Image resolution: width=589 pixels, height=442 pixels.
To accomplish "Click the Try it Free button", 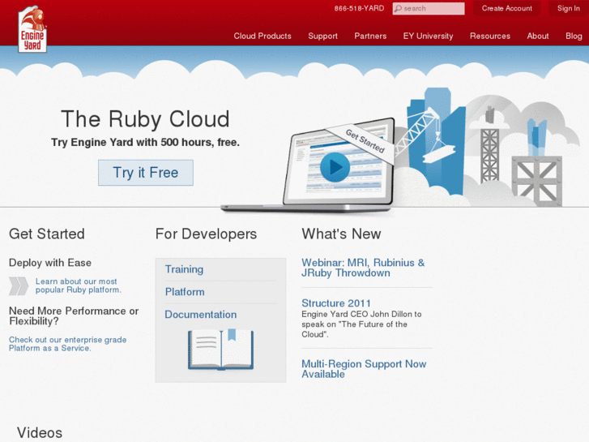I will point(146,173).
